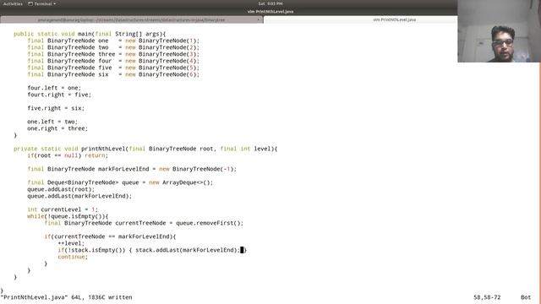Click the Deque queue declaration line
Screen dimensions: 541x304
120,182
